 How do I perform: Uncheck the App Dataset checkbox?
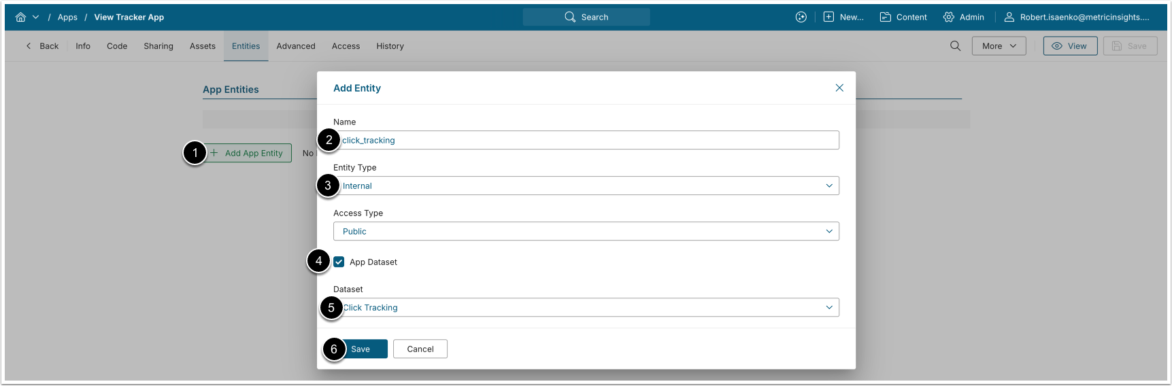coord(339,262)
